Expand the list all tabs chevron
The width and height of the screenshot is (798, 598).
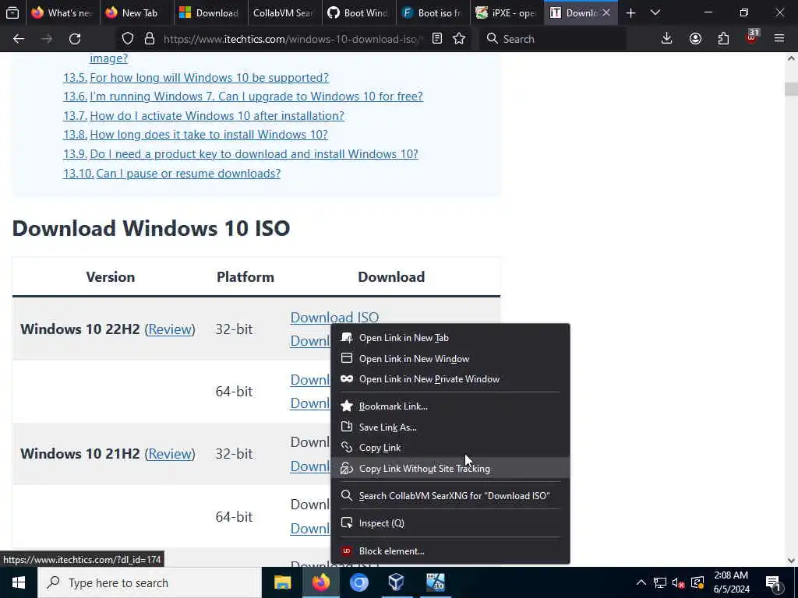click(x=655, y=13)
